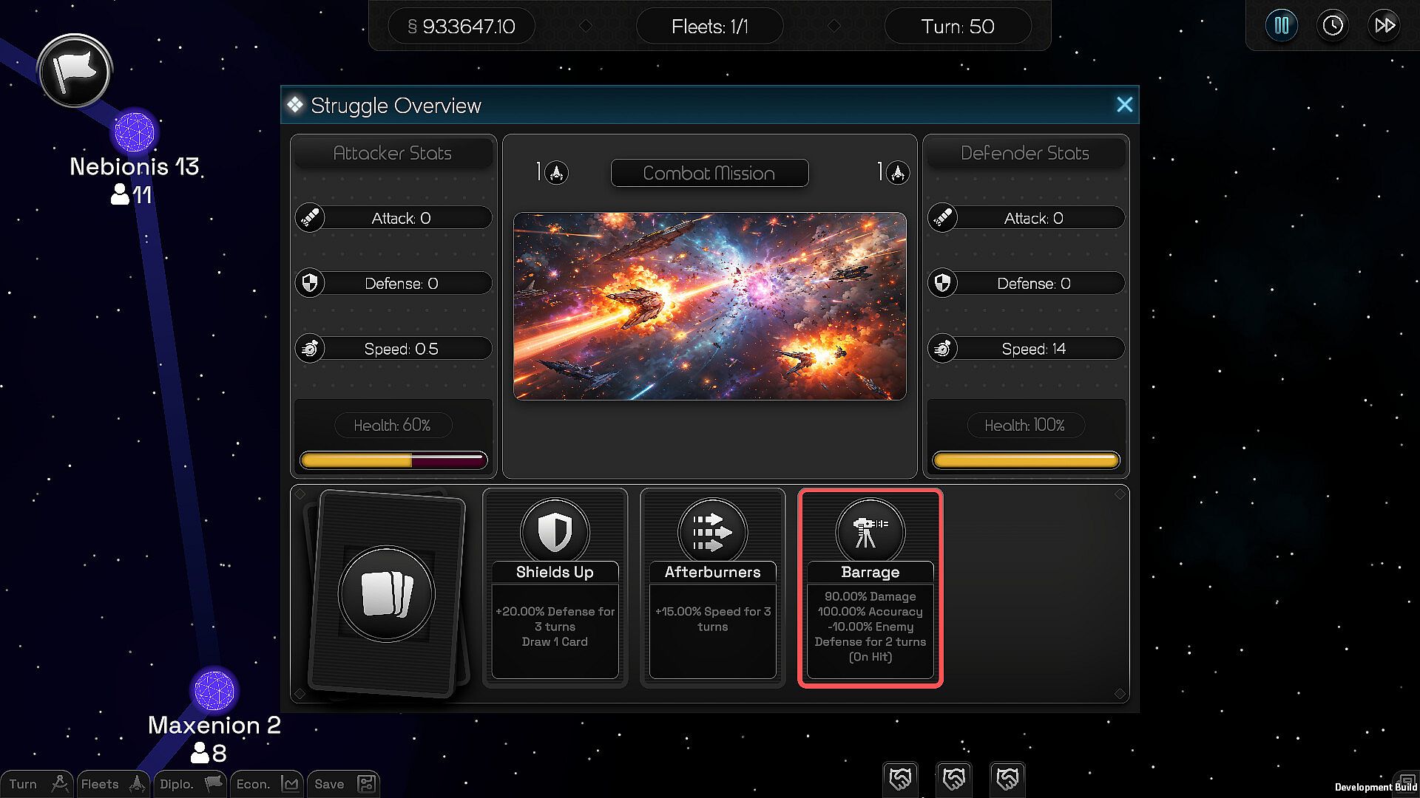This screenshot has height=798, width=1420.
Task: Select the Nebionis 13 star system
Action: tap(135, 133)
